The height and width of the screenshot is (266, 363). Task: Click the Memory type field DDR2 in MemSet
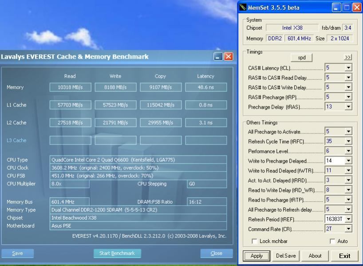click(x=275, y=39)
